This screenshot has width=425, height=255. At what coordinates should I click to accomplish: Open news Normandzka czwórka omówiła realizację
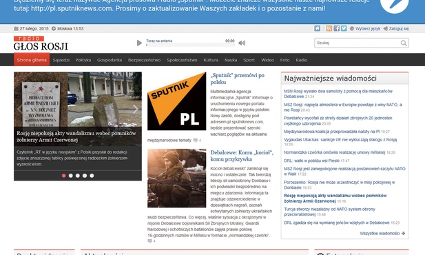[335, 152]
